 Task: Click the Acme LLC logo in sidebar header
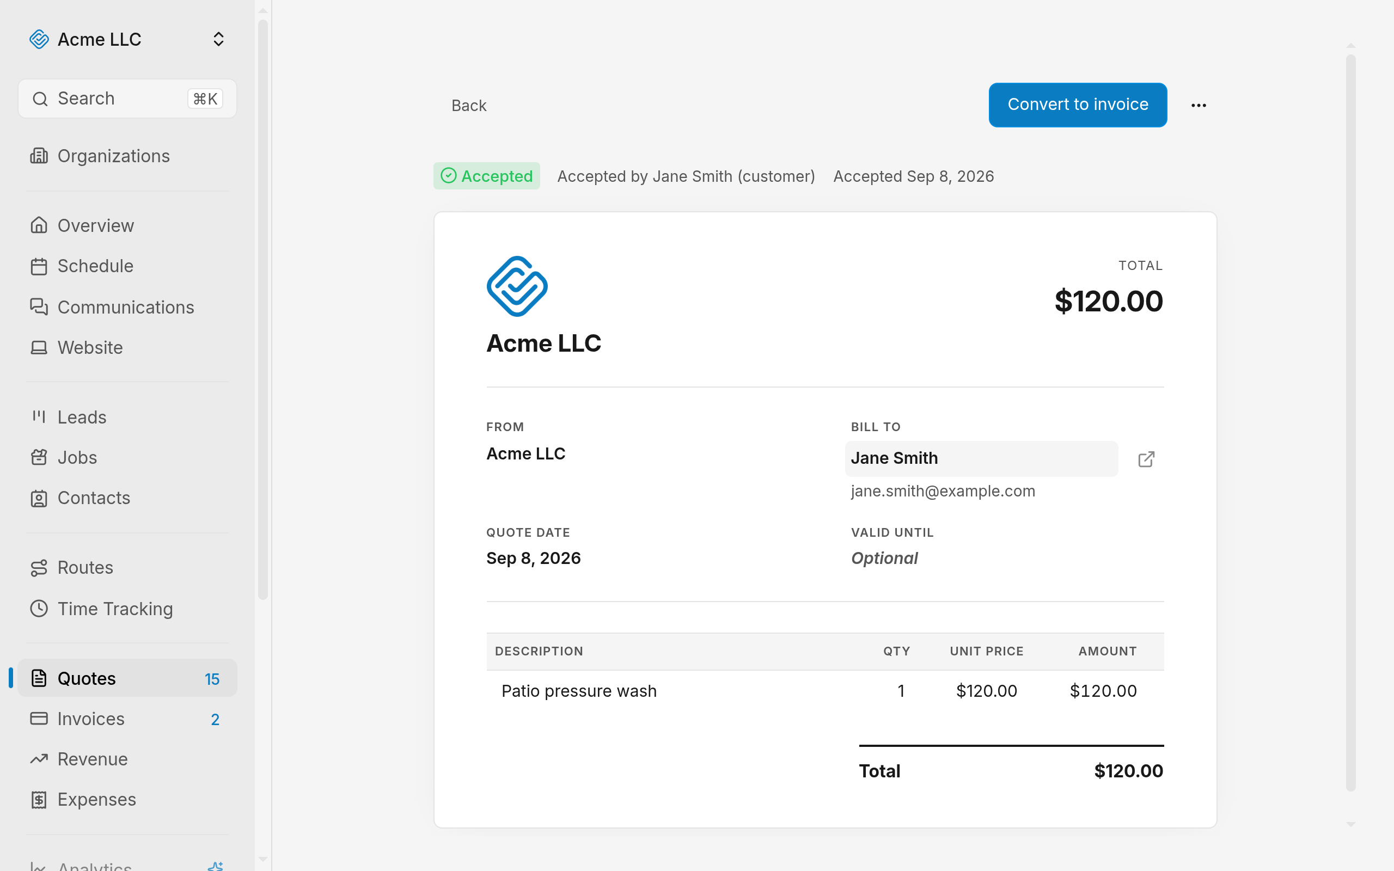point(39,39)
